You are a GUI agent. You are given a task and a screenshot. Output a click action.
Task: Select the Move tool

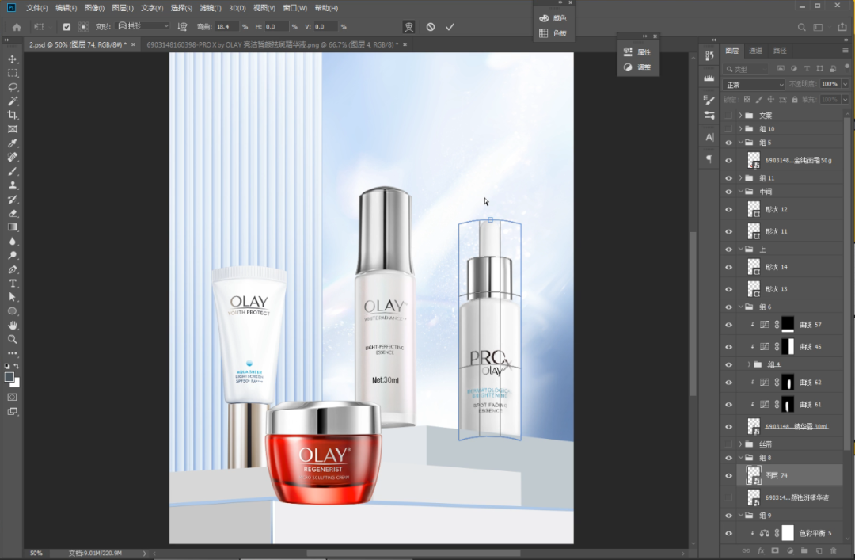12,59
